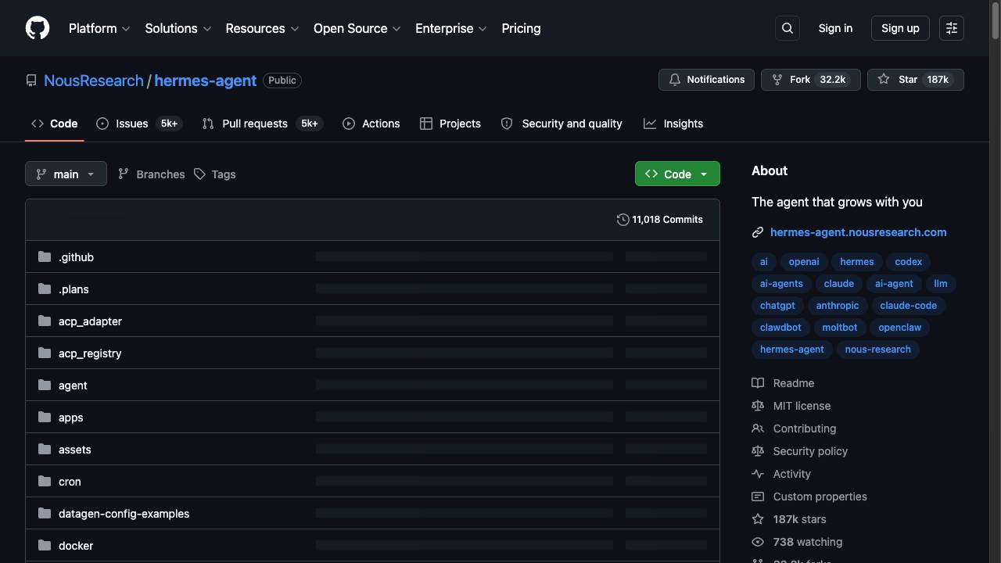Viewport: 1001px width, 563px height.
Task: Click the apps folder icon
Action: (x=45, y=417)
